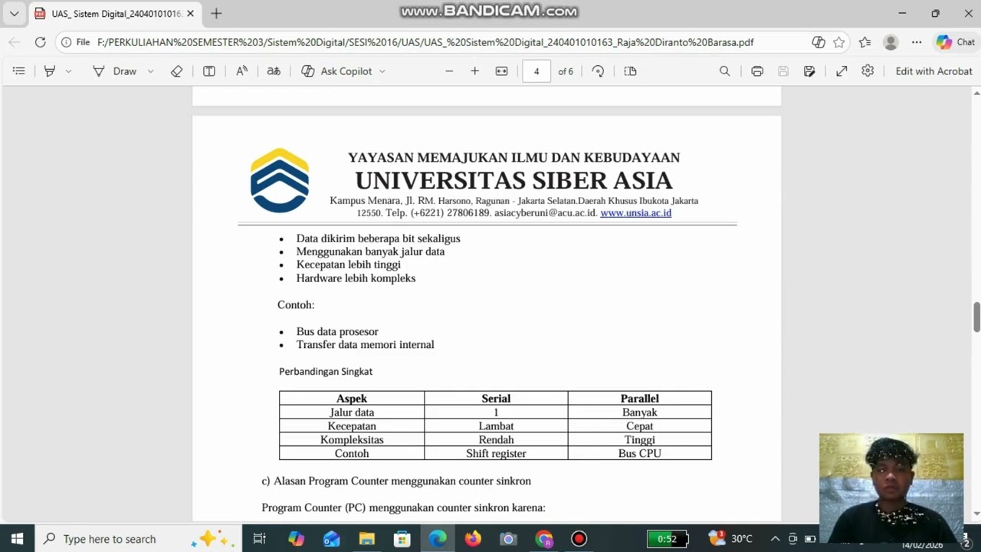Open the browser profile avatar
Image resolution: width=981 pixels, height=552 pixels.
tap(891, 42)
